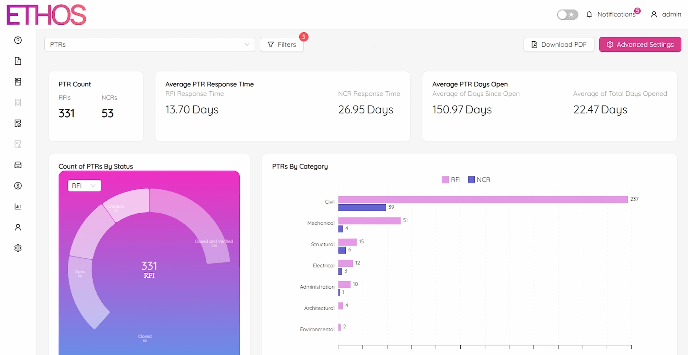The height and width of the screenshot is (355, 688).
Task: Flip the theme toggle switch in the header
Action: click(x=567, y=15)
